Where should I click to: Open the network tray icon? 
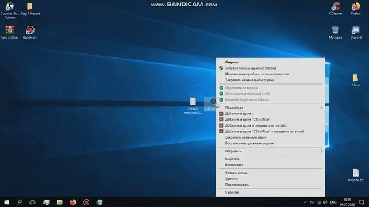[319, 202]
